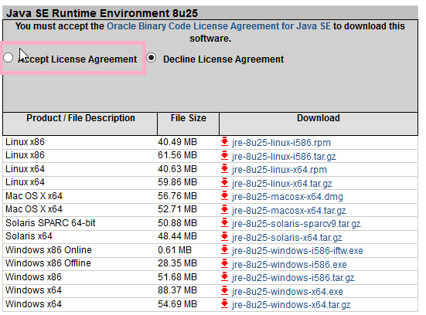Download jre-8u25-linux-i586.tar.gz link

pyautogui.click(x=284, y=157)
